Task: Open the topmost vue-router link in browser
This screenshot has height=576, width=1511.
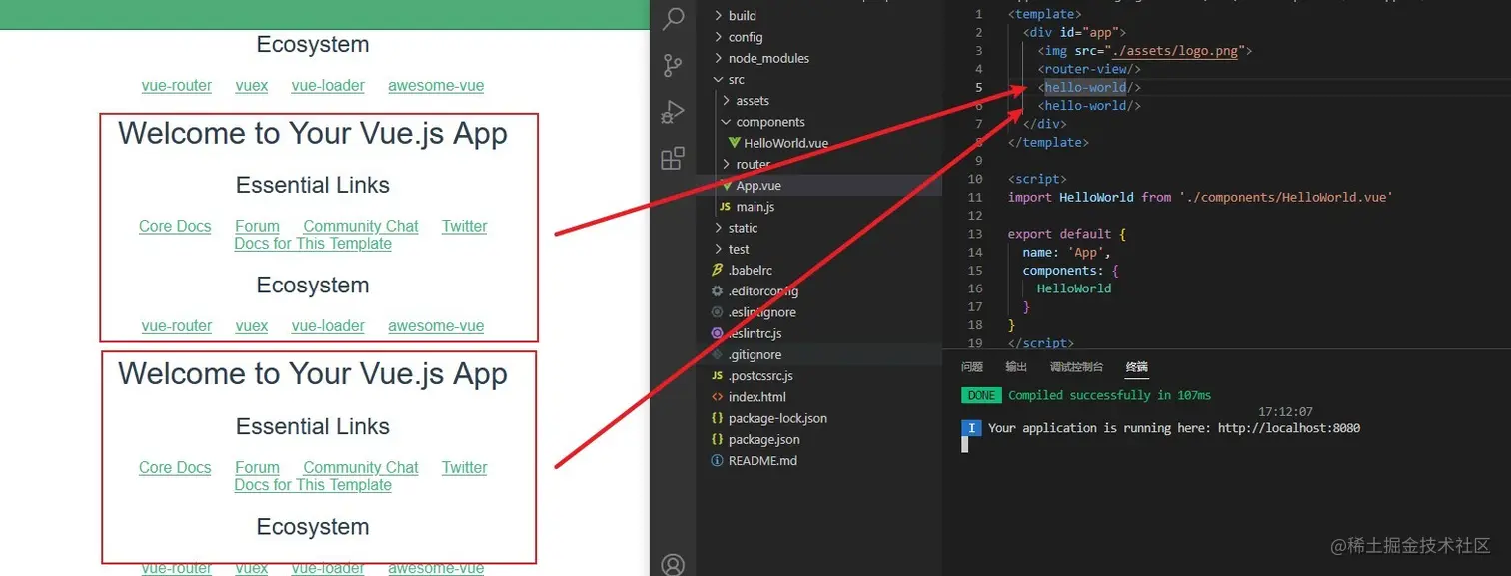Action: pyautogui.click(x=177, y=85)
